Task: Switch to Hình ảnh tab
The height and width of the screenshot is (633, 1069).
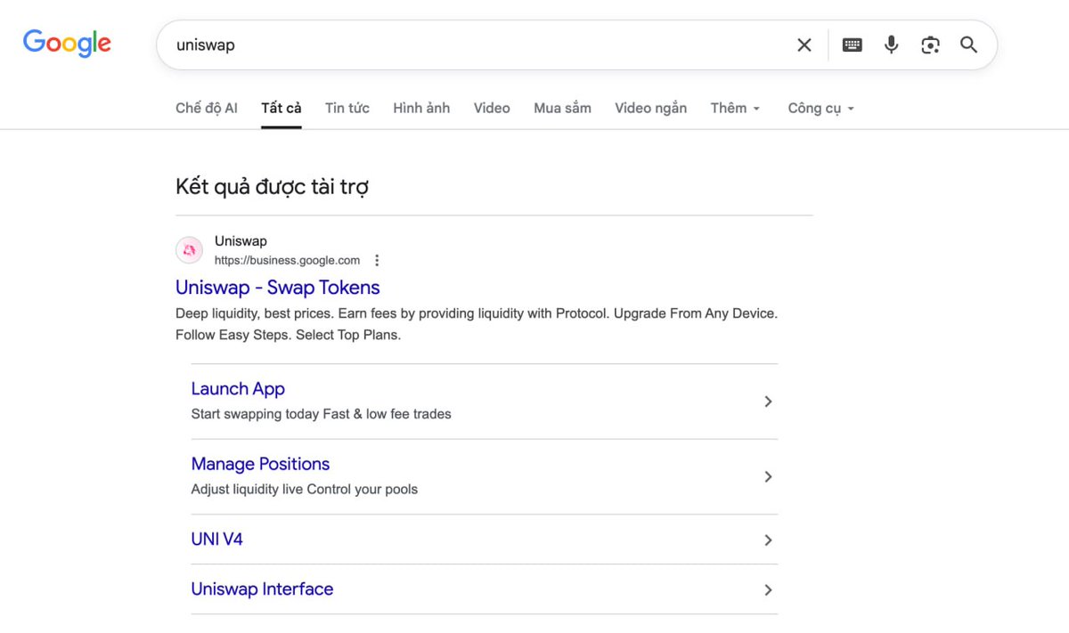Action: click(421, 108)
